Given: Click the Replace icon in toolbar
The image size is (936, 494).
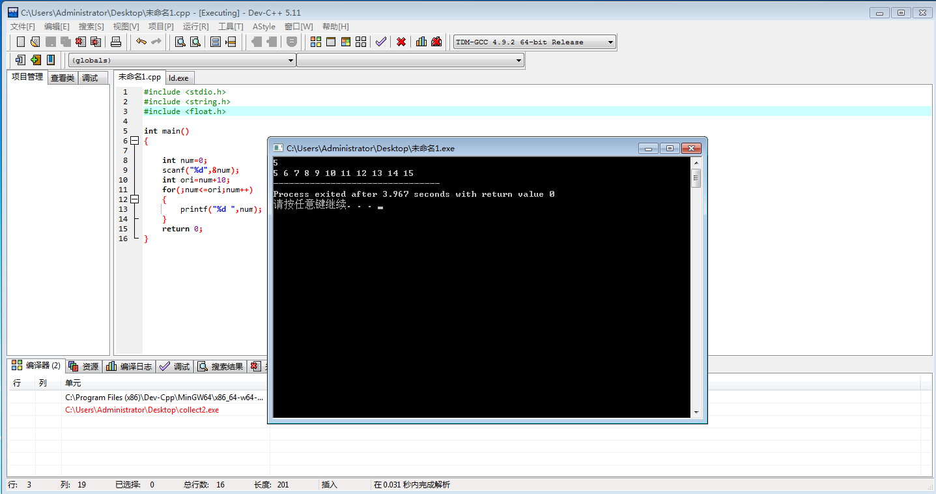Looking at the screenshot, I should point(195,42).
